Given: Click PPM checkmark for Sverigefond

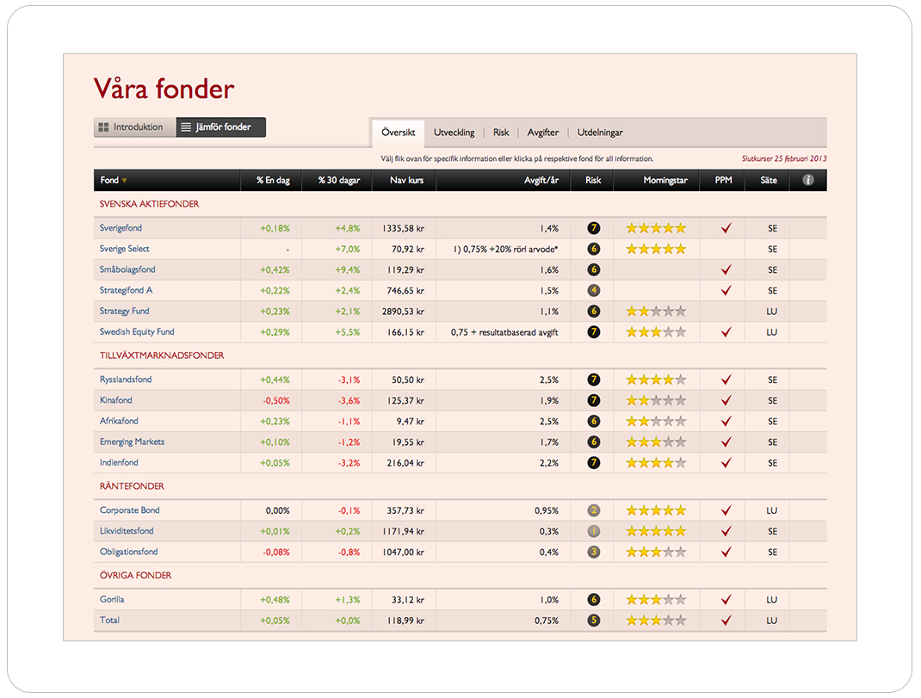Looking at the screenshot, I should (x=726, y=228).
